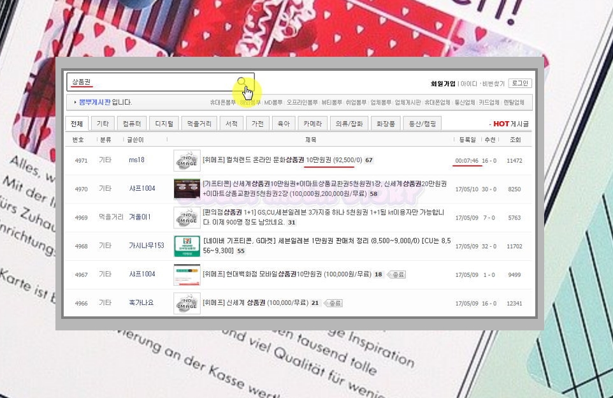The image size is (613, 398).
Task: Click author ms18
Action: tap(136, 159)
